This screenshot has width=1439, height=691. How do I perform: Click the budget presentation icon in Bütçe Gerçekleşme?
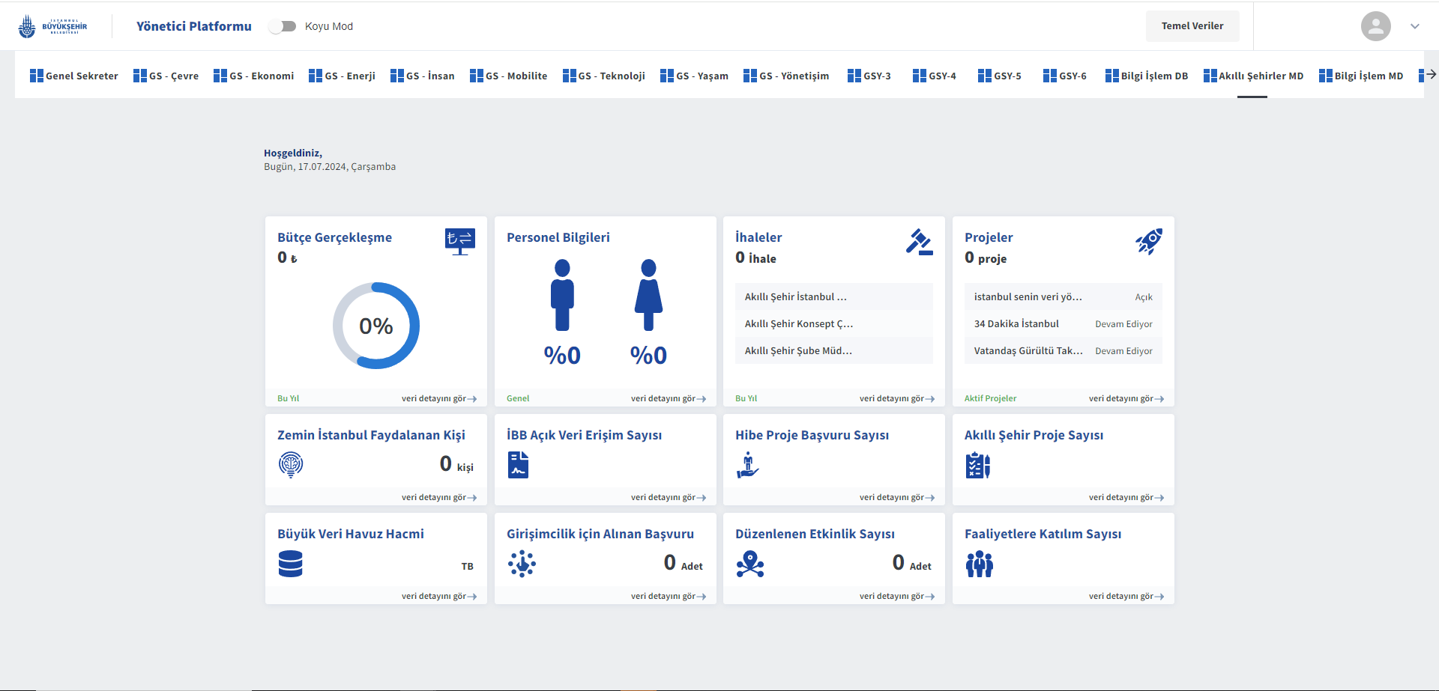[459, 242]
